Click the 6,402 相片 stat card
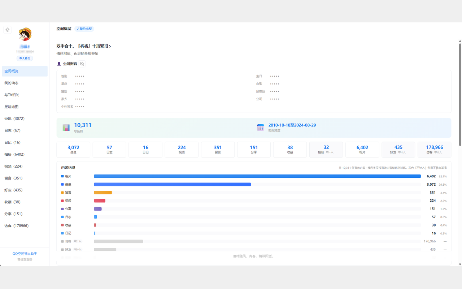This screenshot has height=289, width=462. (x=362, y=150)
